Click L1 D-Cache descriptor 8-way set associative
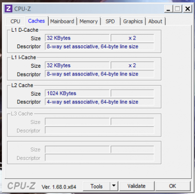The width and height of the screenshot is (195, 194). pyautogui.click(x=99, y=46)
